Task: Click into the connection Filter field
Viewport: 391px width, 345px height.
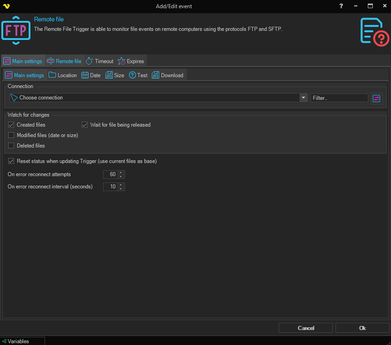Action: (339, 98)
